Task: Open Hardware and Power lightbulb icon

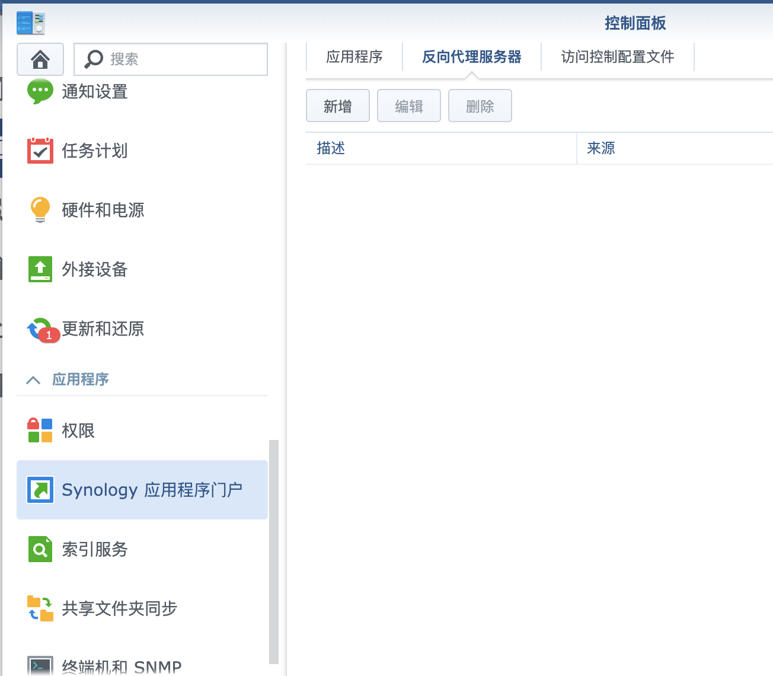Action: (40, 210)
